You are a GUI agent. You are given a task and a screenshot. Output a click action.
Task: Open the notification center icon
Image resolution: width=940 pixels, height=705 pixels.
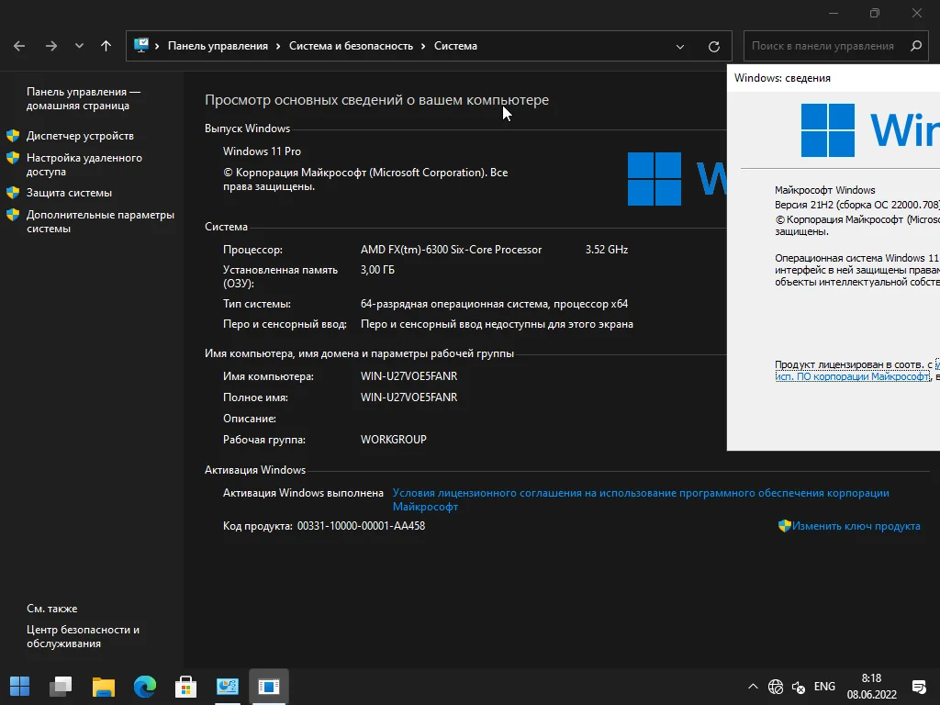tap(919, 687)
